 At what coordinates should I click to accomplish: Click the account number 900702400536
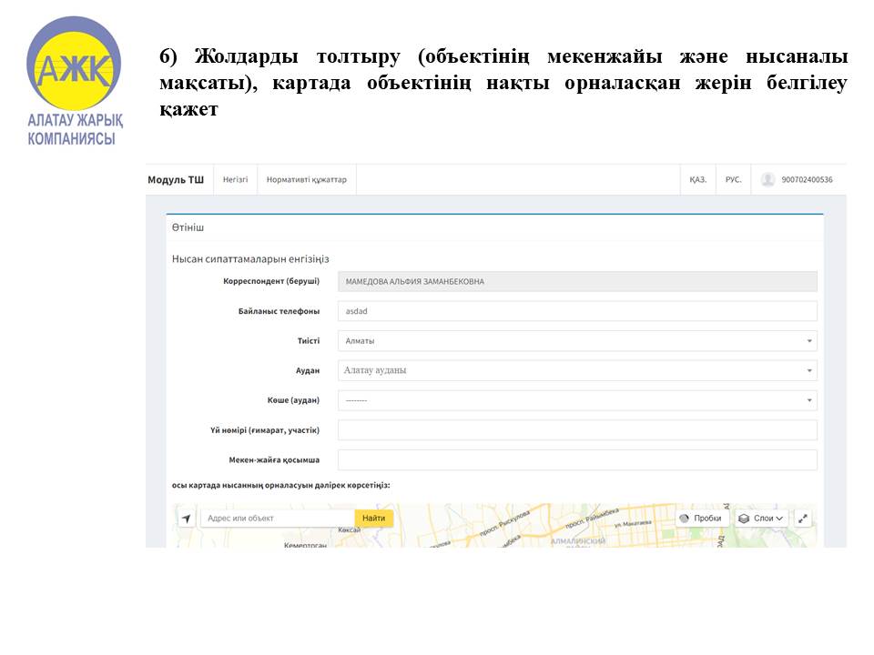[x=807, y=180]
